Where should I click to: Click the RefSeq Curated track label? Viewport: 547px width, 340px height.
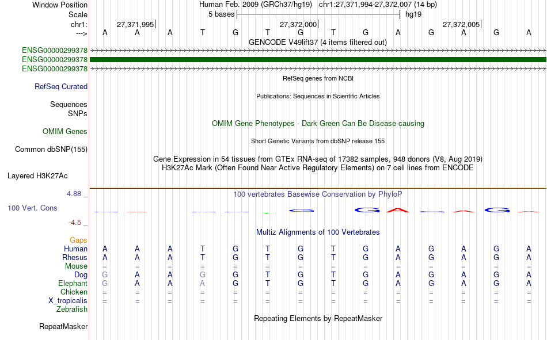pos(60,86)
